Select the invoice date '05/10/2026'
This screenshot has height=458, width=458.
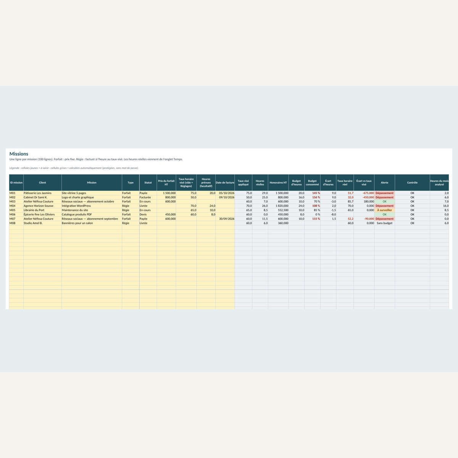click(x=225, y=193)
